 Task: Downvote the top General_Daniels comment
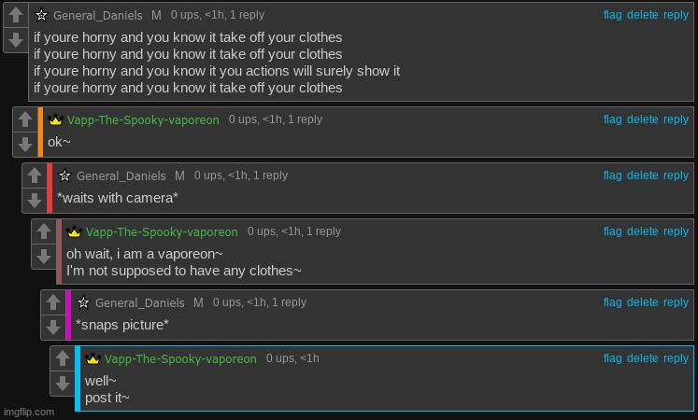pyautogui.click(x=16, y=40)
